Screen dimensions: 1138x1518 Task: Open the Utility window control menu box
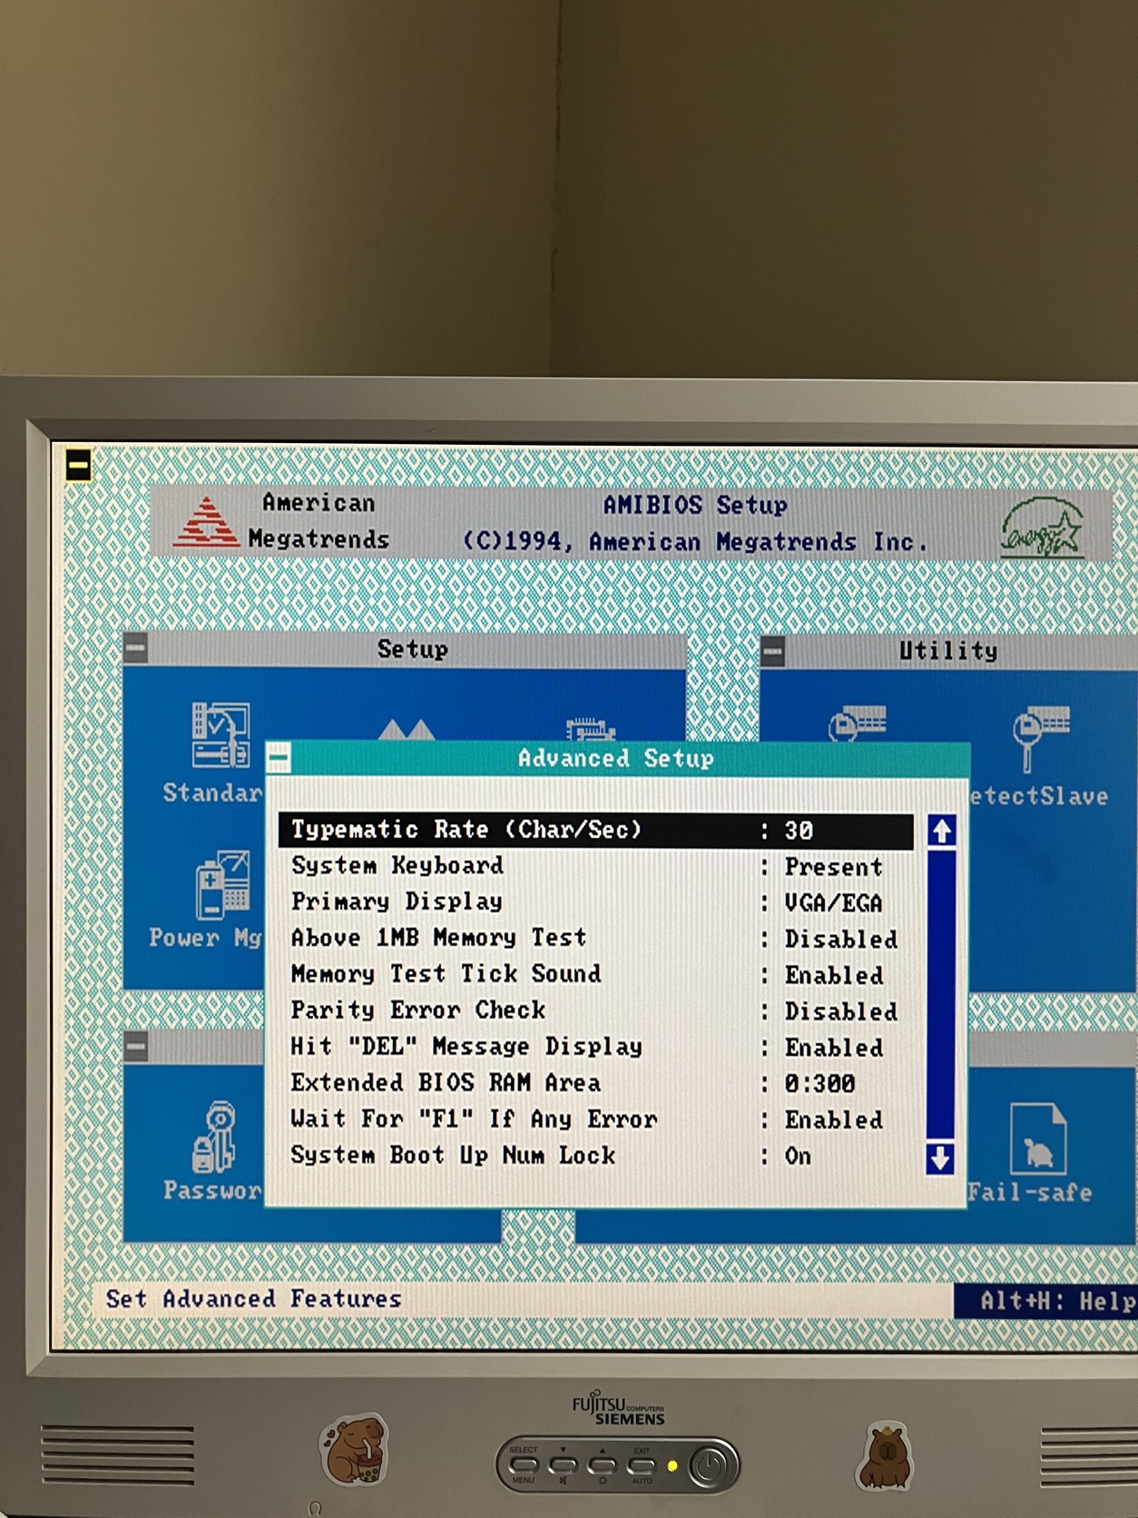773,650
